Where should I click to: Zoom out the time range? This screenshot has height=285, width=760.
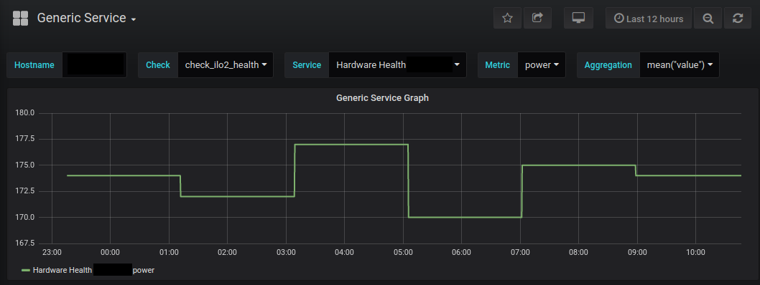(x=708, y=19)
